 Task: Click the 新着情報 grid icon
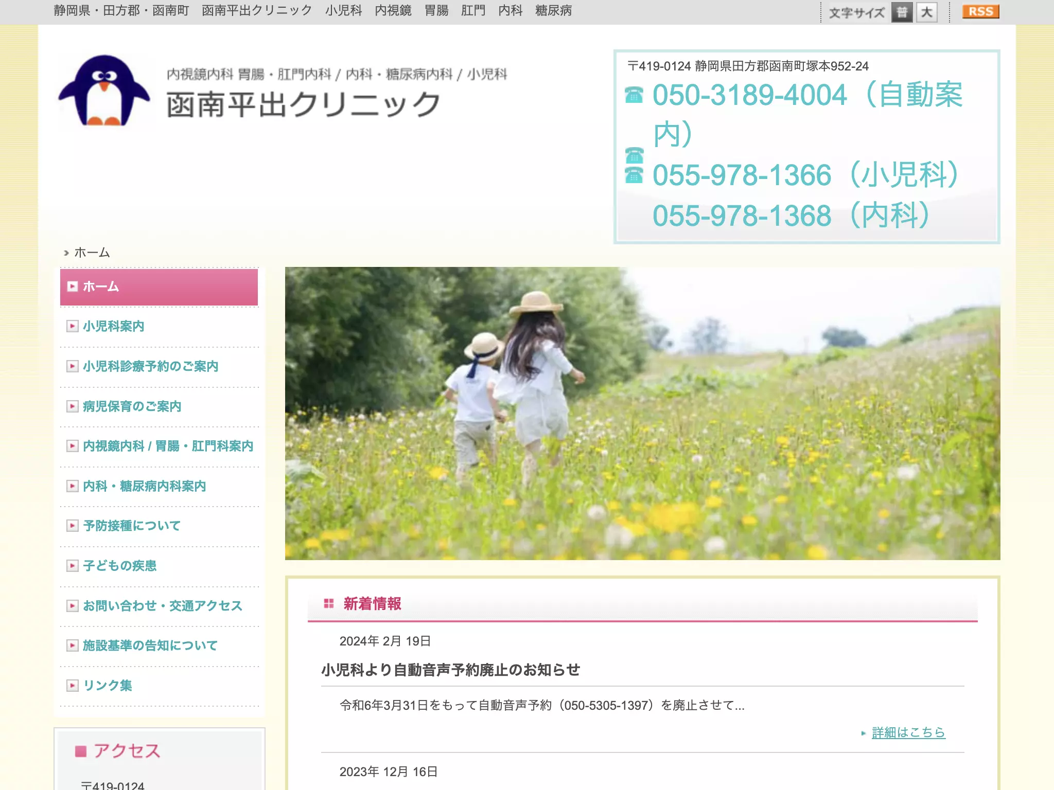tap(329, 603)
